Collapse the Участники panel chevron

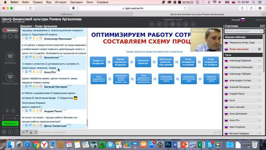coord(224,26)
